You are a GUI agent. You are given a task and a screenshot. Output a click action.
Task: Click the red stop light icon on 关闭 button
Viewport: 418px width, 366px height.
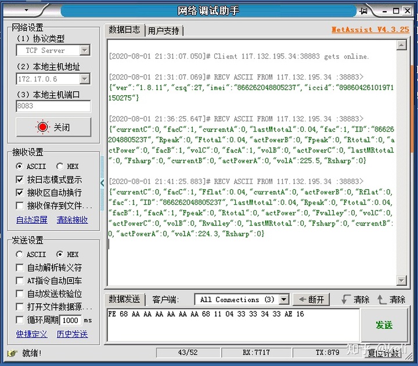pos(42,127)
